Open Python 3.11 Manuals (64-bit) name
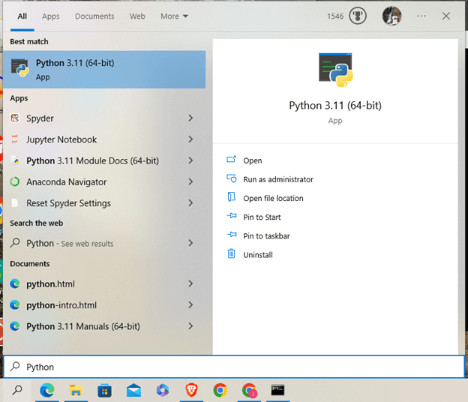Viewport: 468px width, 402px height. (83, 326)
